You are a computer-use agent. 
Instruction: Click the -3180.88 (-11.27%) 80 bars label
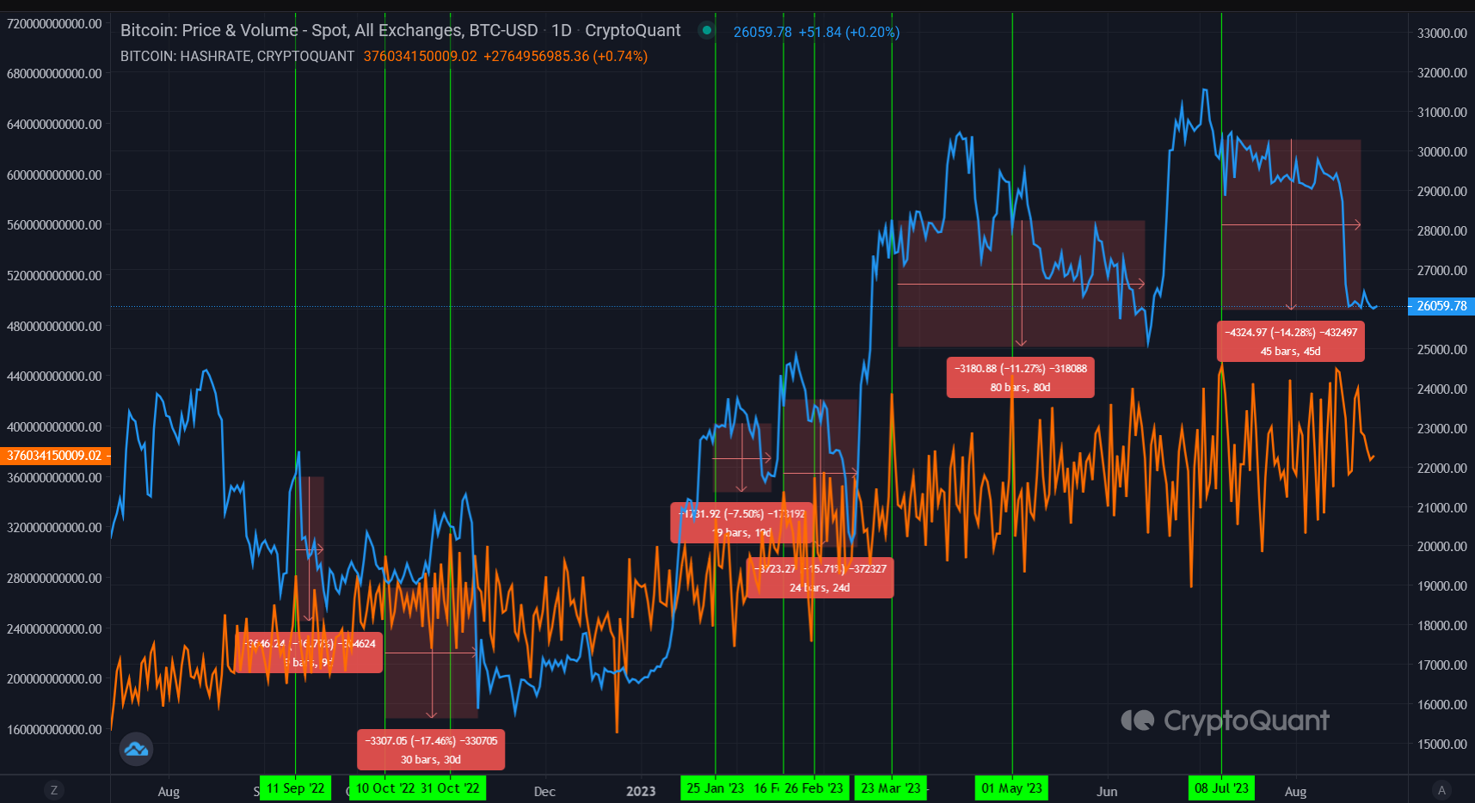[x=1020, y=377]
